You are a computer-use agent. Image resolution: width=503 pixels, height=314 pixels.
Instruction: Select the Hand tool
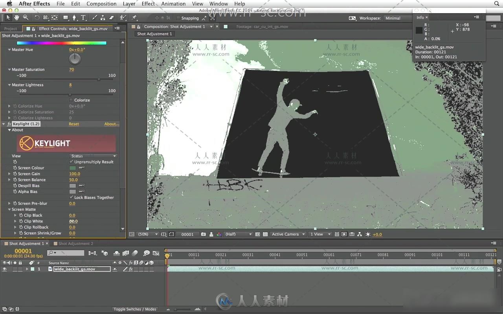17,18
